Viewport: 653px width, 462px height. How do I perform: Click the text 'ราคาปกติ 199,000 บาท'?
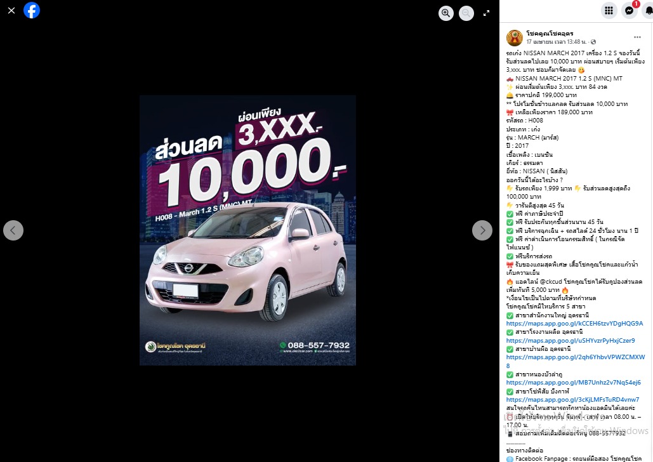546,95
